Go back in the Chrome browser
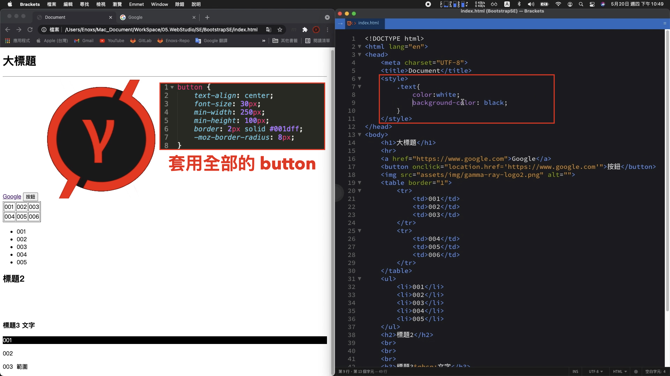Screen dimensions: 670x376 pos(8,30)
